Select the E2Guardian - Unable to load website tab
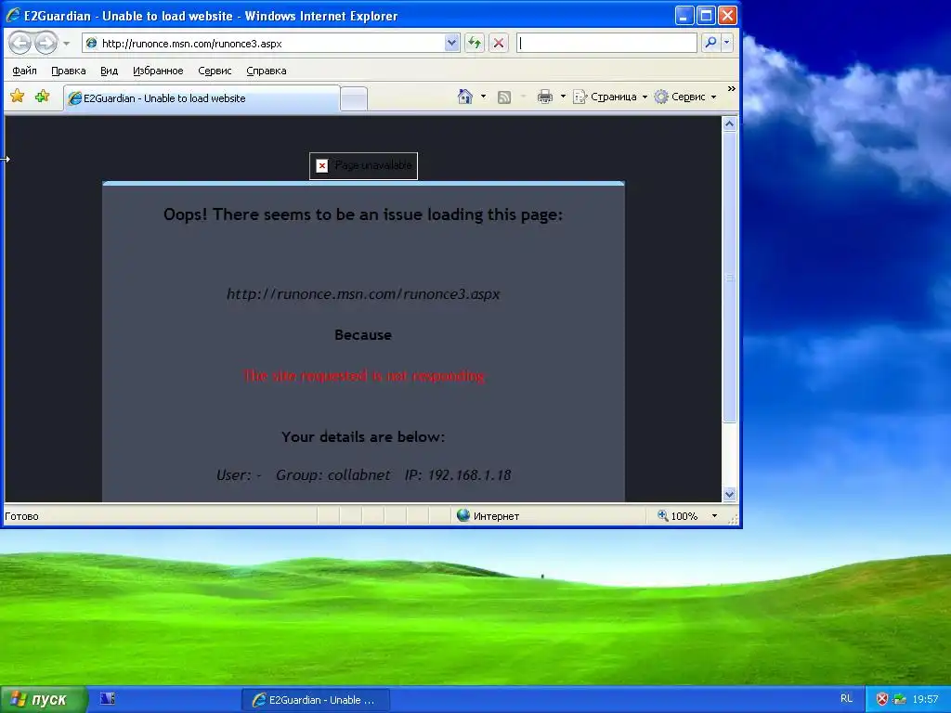The image size is (951, 713). tap(202, 98)
